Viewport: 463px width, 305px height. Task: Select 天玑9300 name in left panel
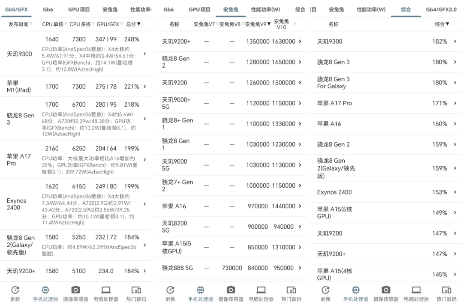[19, 54]
